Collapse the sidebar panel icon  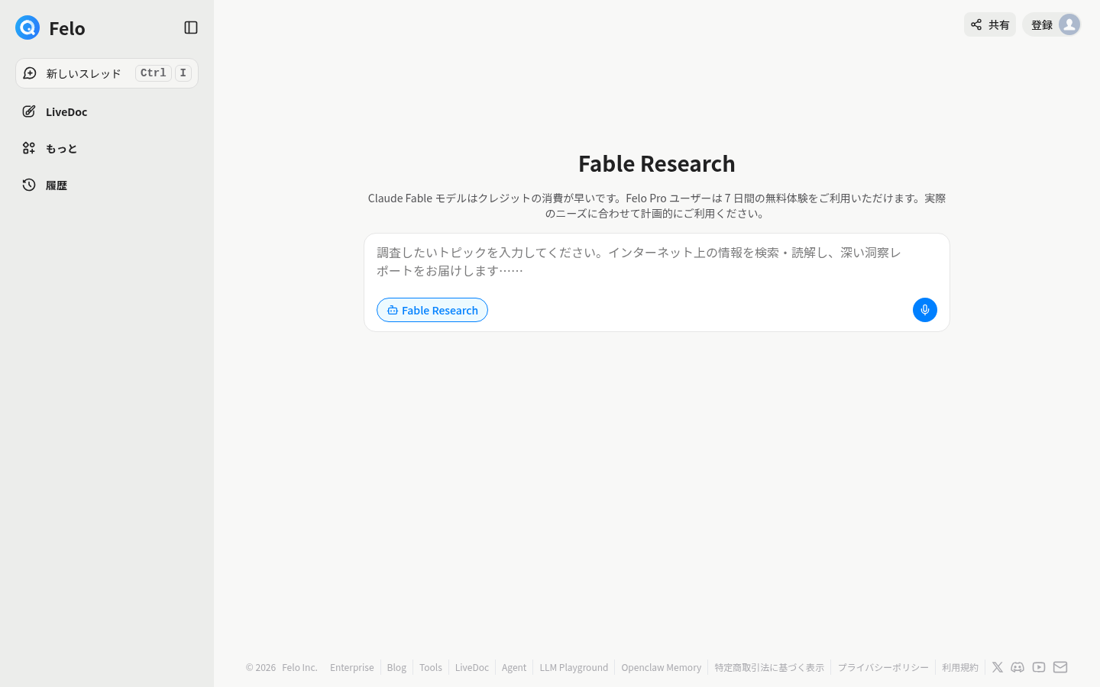pyautogui.click(x=191, y=27)
